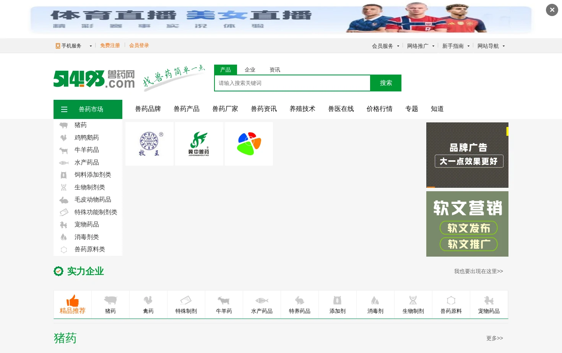Select the 精品推荐 category tab
Viewport: 562px width, 353px height.
(73, 305)
